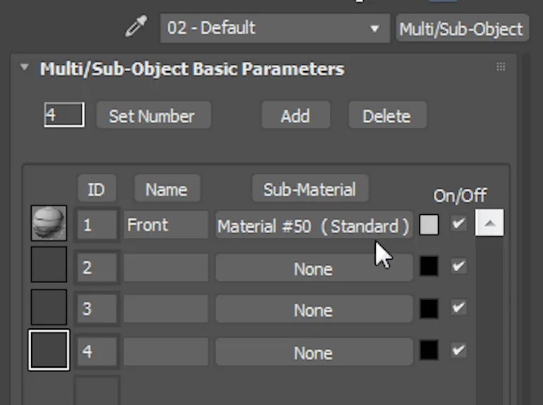Click the rollout grip dots icon
The image size is (543, 405).
(x=501, y=67)
